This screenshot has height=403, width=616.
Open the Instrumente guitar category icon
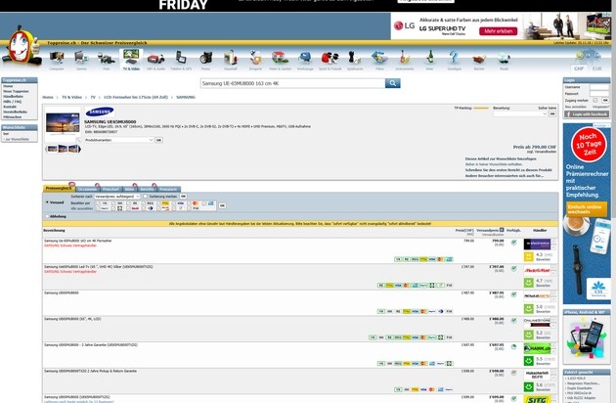coord(404,59)
